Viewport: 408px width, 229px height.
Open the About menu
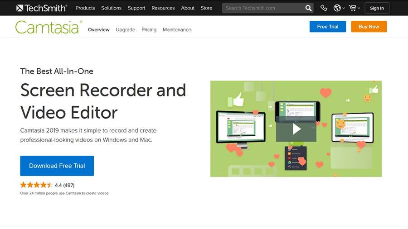(x=188, y=8)
